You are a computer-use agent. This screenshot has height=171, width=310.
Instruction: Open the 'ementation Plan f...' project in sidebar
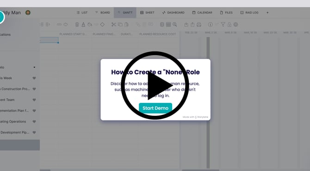14,111
